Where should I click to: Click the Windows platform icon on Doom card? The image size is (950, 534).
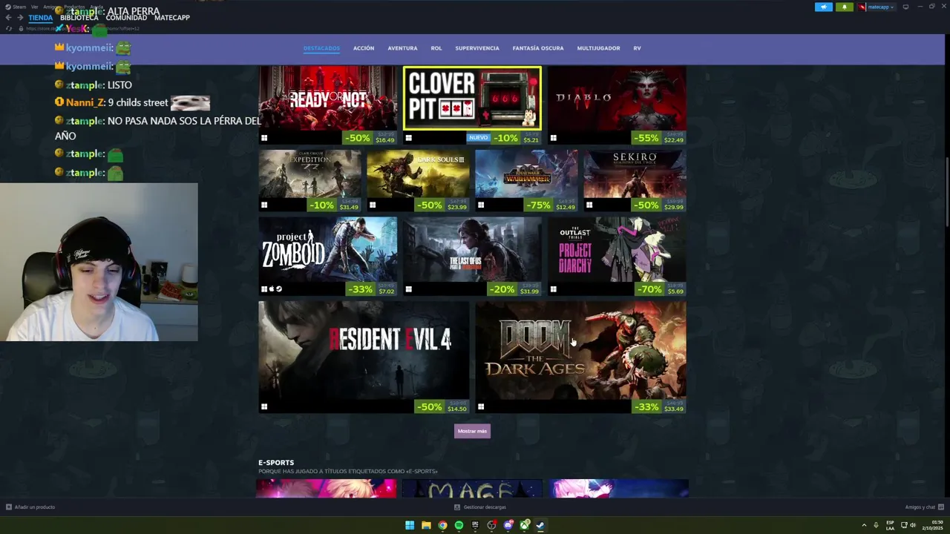tap(481, 406)
